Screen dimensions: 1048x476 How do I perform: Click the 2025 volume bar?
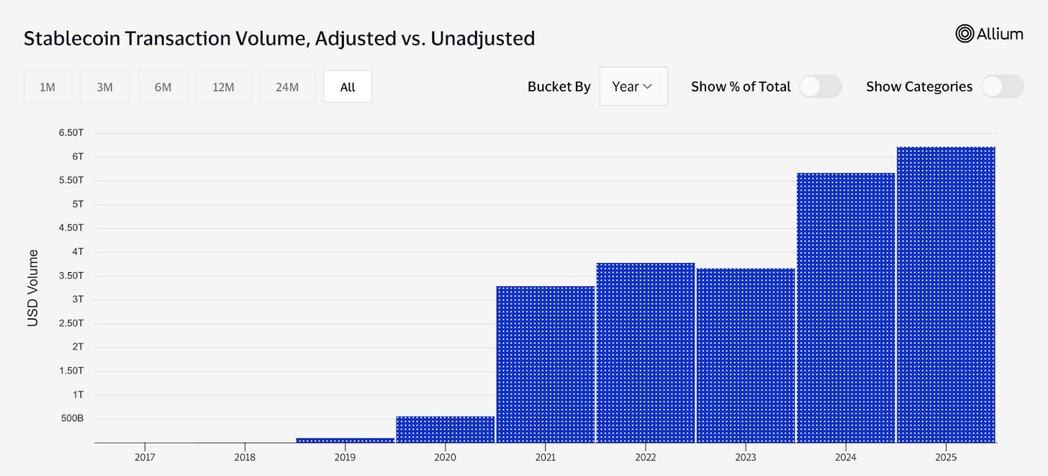pyautogui.click(x=946, y=295)
